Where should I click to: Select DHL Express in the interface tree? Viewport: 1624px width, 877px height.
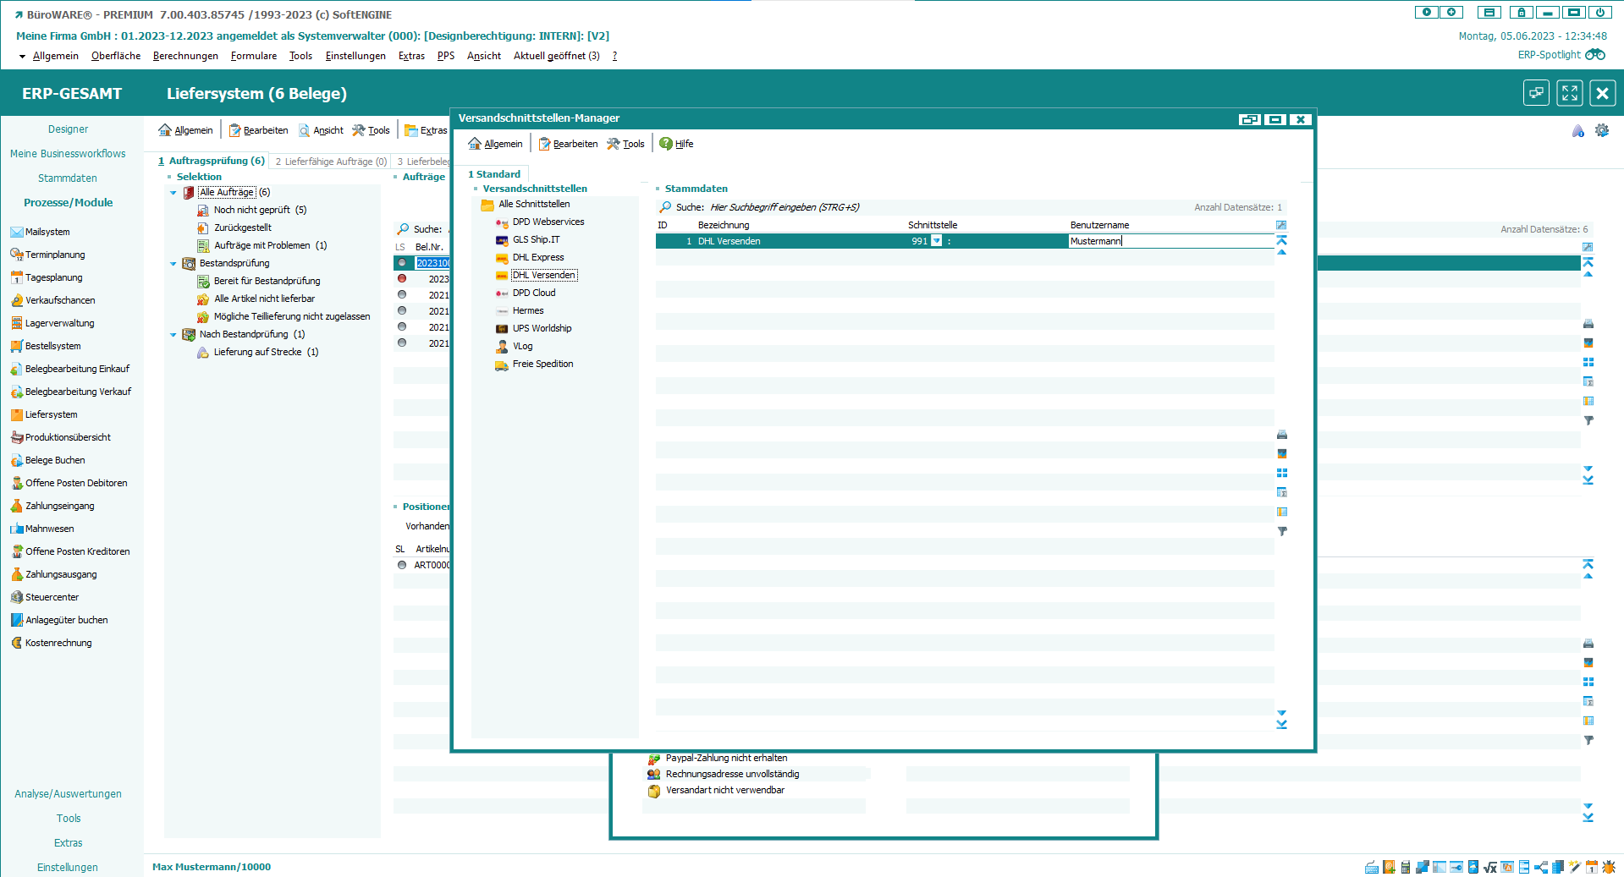pyautogui.click(x=537, y=257)
